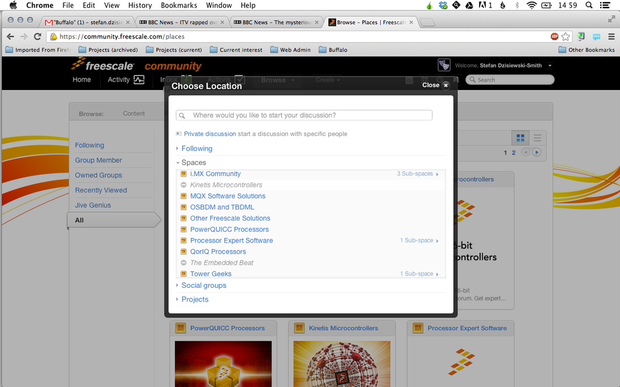The image size is (620, 387).
Task: Close the Choose Location dialog
Action: (x=435, y=86)
